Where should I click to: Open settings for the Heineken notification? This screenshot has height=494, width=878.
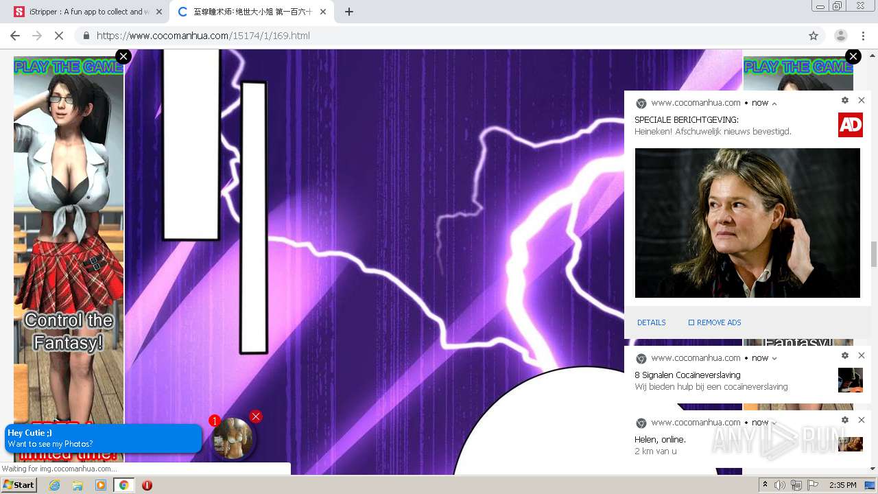[845, 100]
